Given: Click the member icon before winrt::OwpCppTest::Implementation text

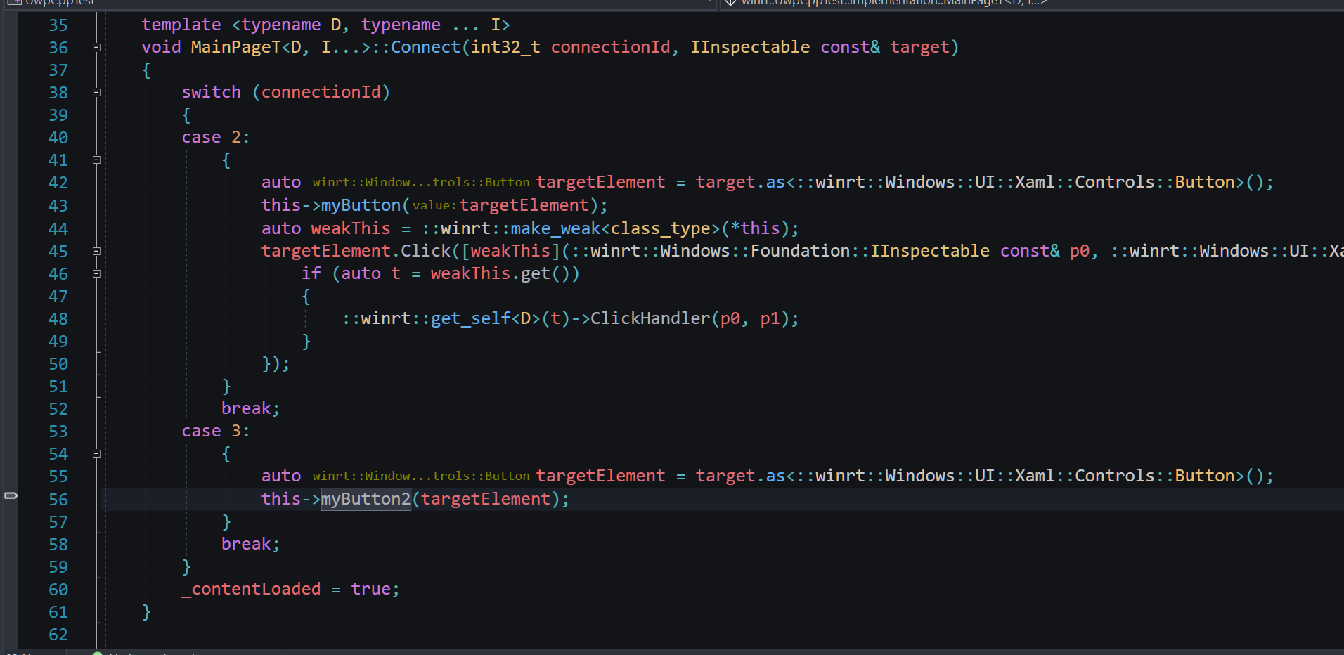Looking at the screenshot, I should [x=732, y=2].
